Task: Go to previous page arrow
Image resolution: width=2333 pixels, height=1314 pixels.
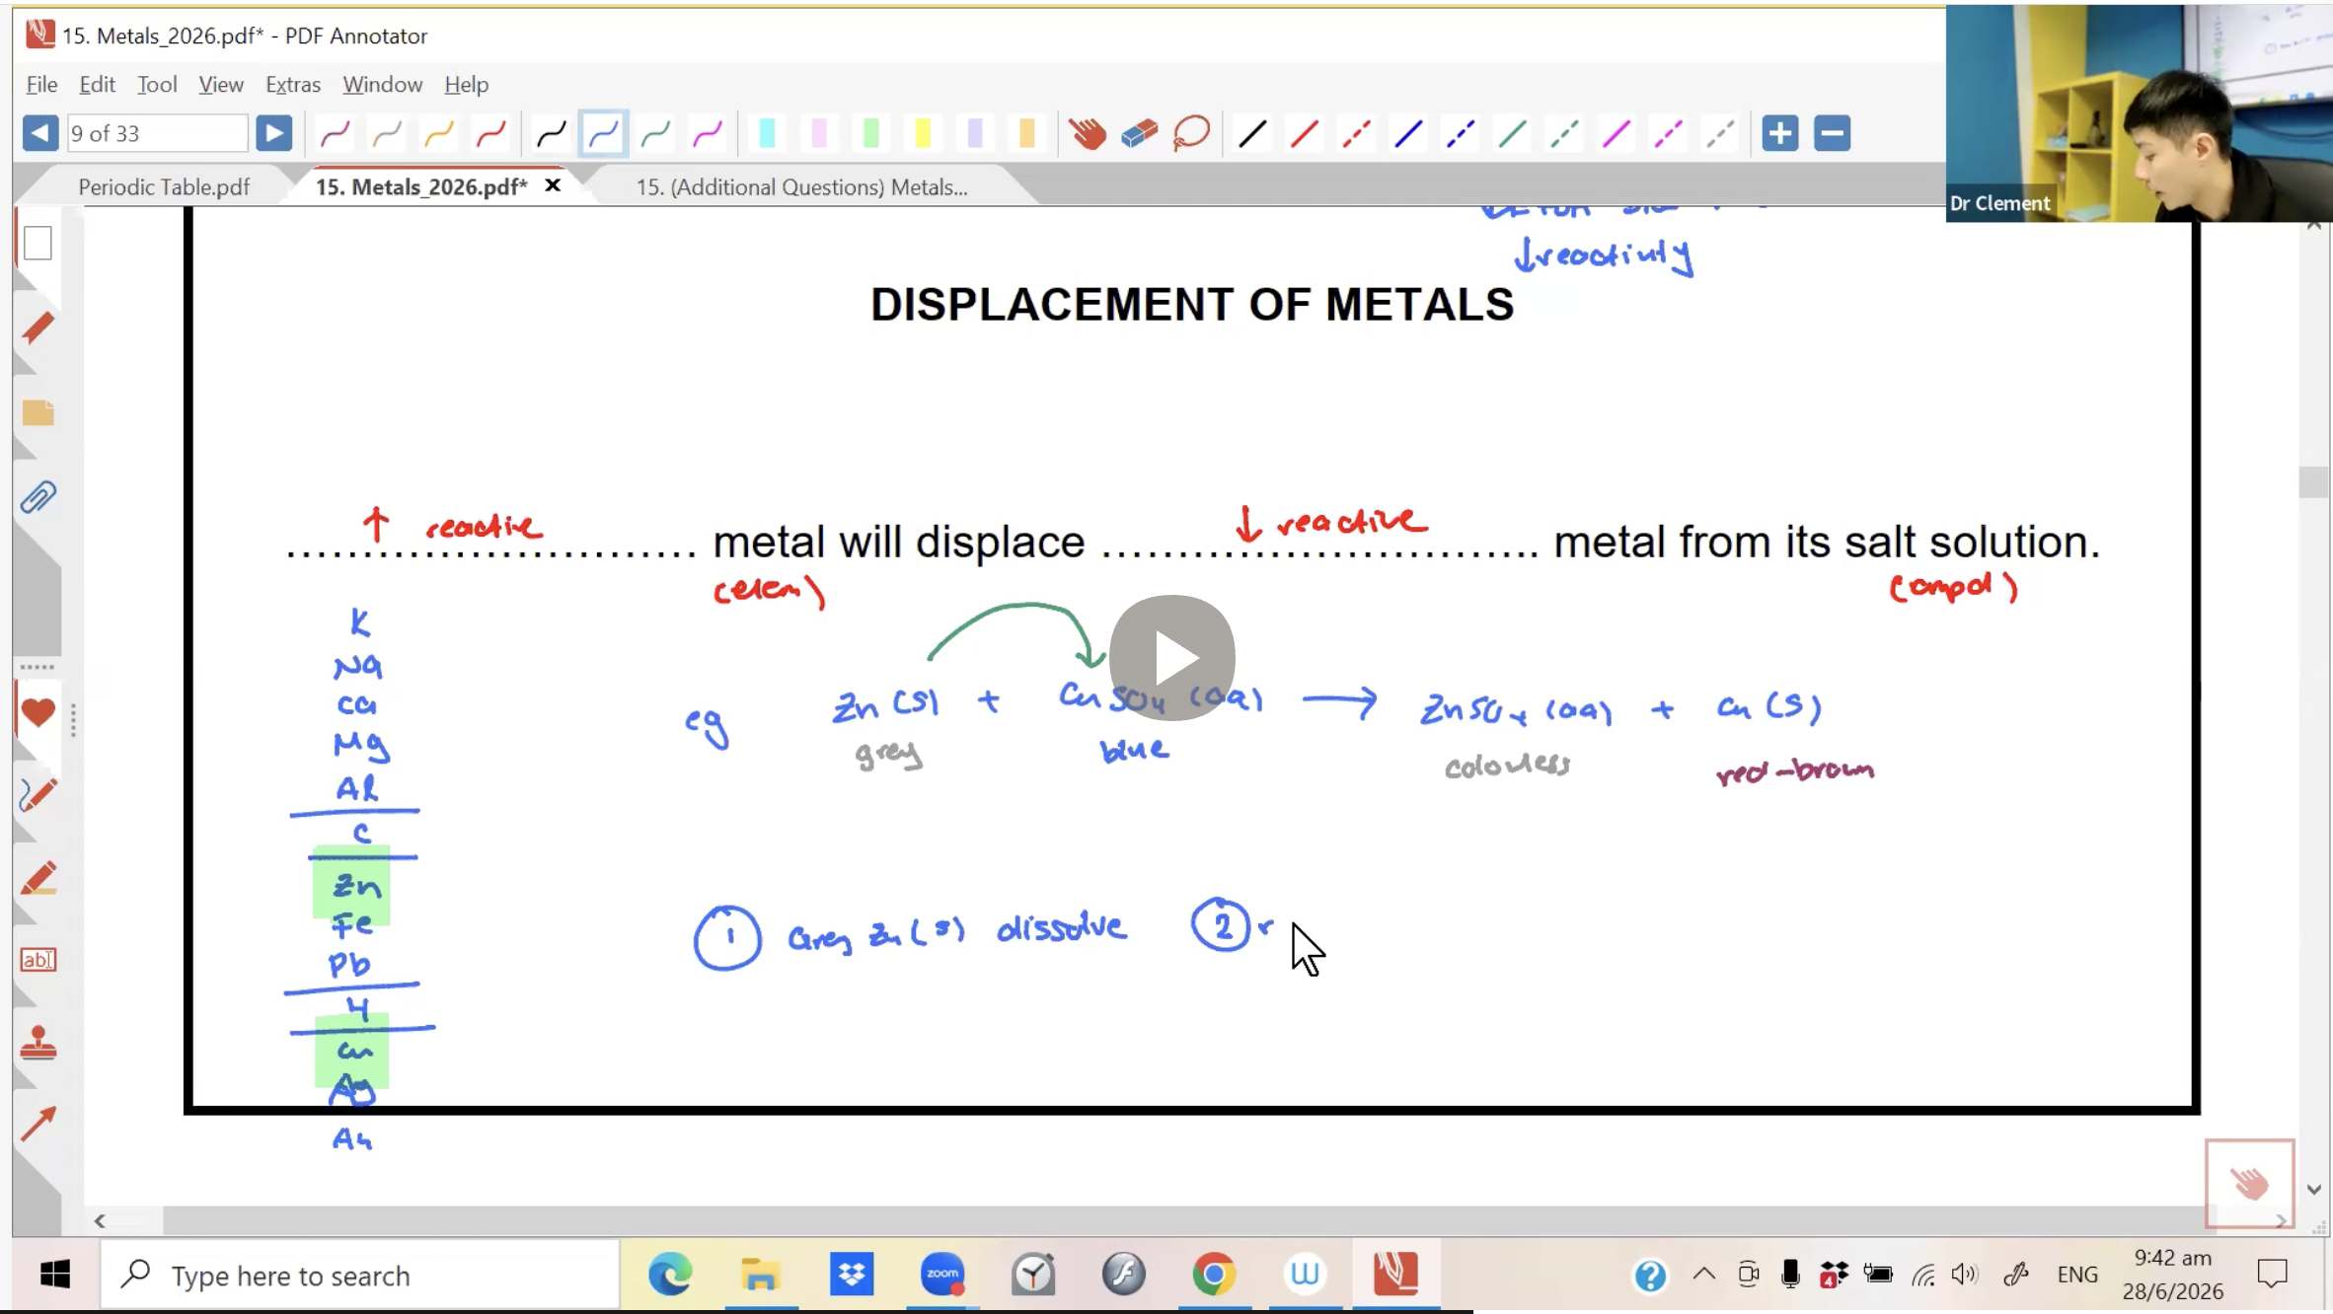Action: point(40,133)
